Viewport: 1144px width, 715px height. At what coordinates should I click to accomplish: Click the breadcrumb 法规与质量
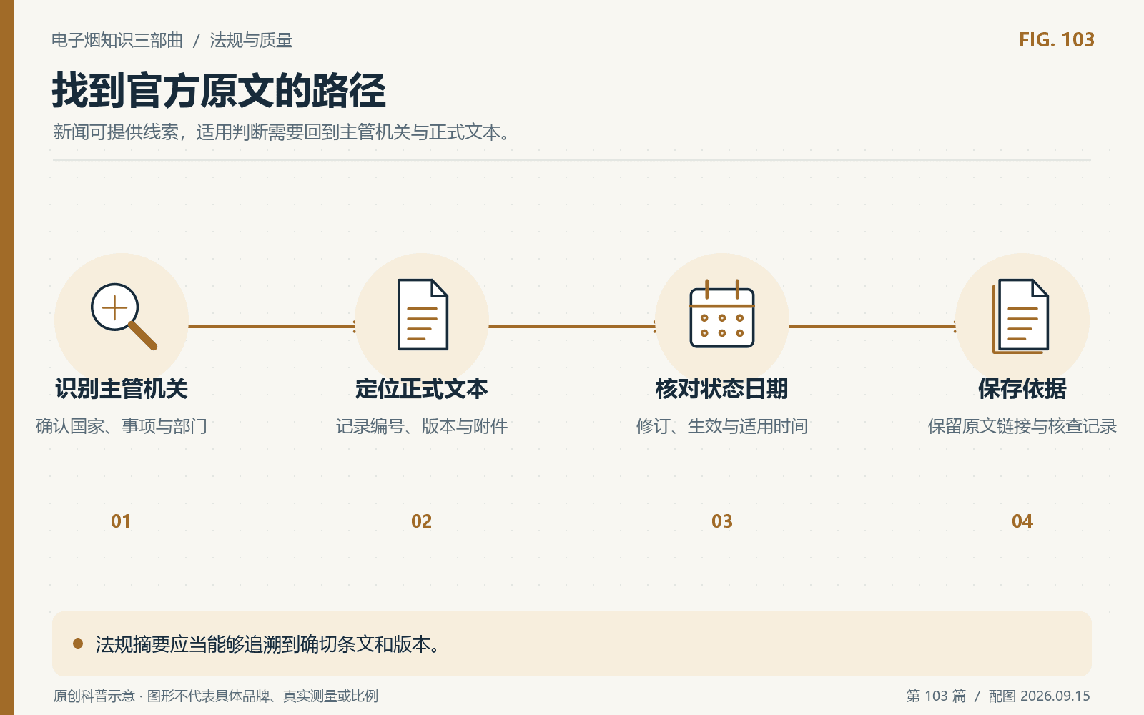tap(251, 40)
